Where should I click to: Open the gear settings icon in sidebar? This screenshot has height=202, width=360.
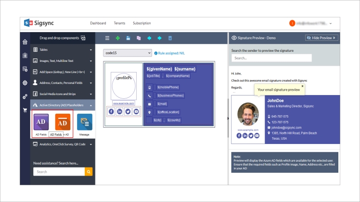[25, 83]
